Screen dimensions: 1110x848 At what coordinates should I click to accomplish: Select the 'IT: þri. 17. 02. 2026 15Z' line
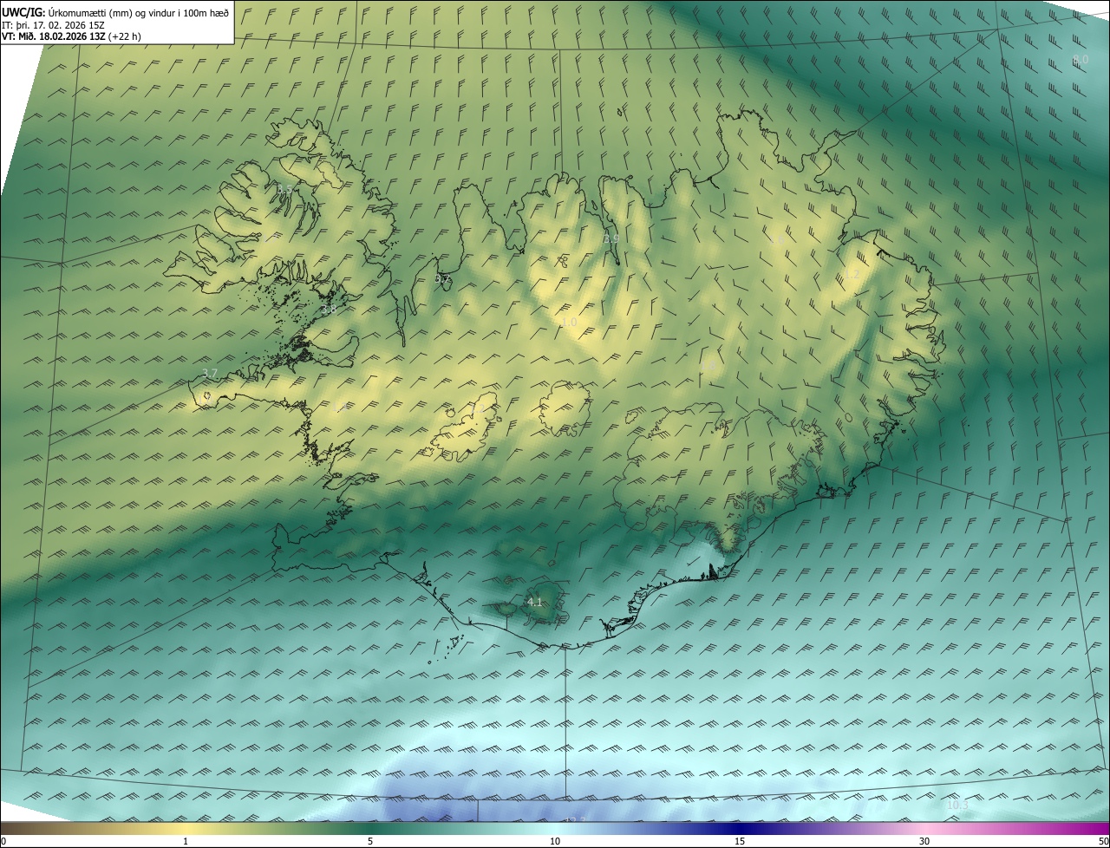(54, 24)
